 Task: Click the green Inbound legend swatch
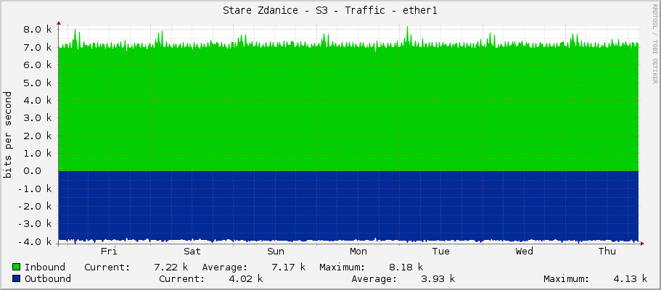(17, 267)
